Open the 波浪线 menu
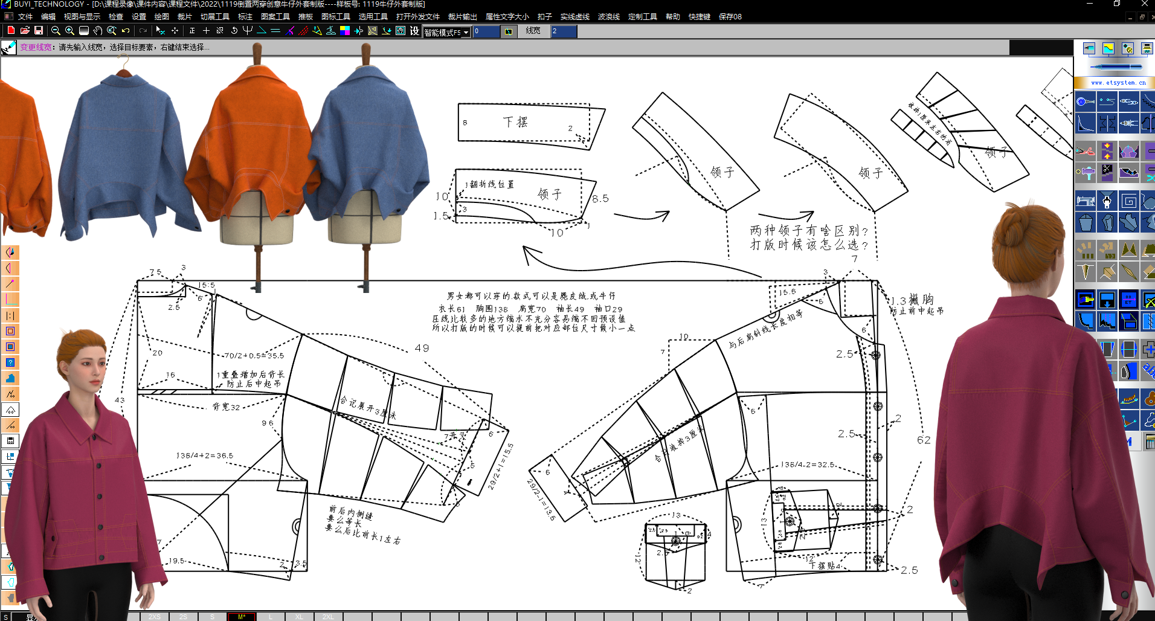This screenshot has width=1155, height=621. coord(609,17)
